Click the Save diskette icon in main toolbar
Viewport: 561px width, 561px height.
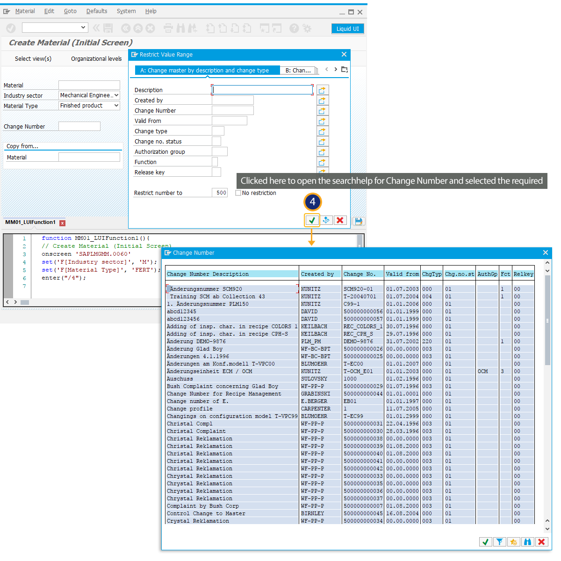[108, 28]
